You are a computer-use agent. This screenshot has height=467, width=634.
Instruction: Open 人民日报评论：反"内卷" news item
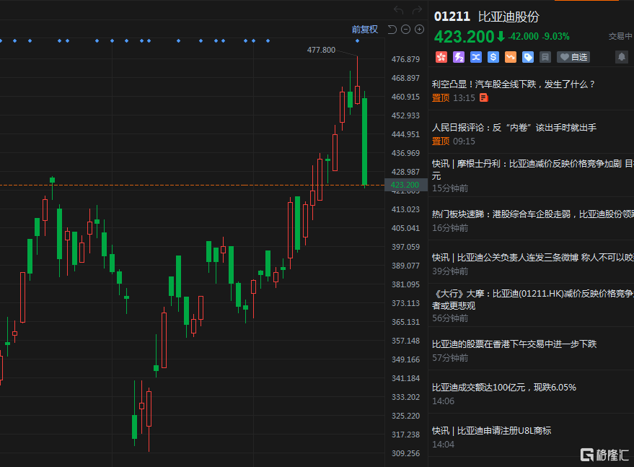(x=514, y=128)
